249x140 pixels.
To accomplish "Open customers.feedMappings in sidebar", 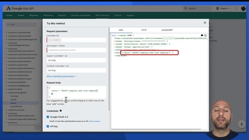I will 19,86.
